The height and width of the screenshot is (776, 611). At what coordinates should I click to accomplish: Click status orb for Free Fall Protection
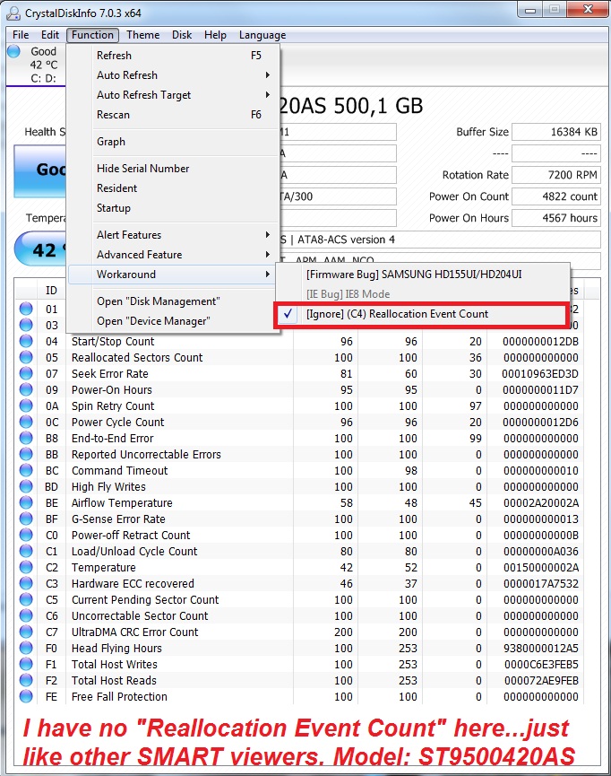click(26, 697)
